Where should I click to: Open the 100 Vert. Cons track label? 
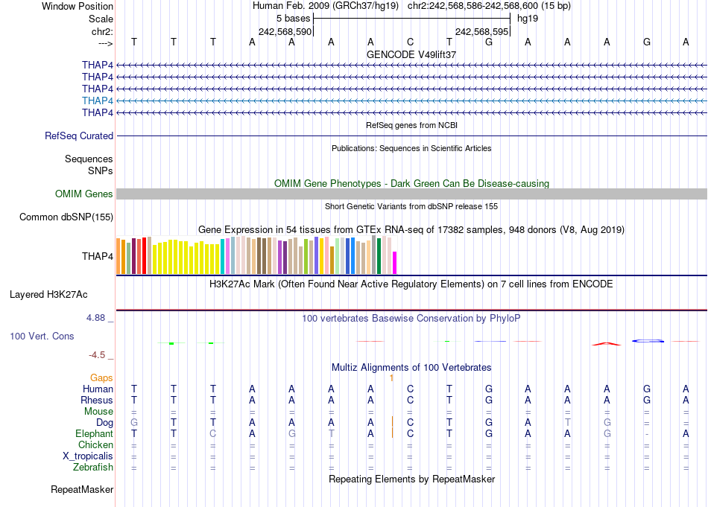(x=42, y=336)
